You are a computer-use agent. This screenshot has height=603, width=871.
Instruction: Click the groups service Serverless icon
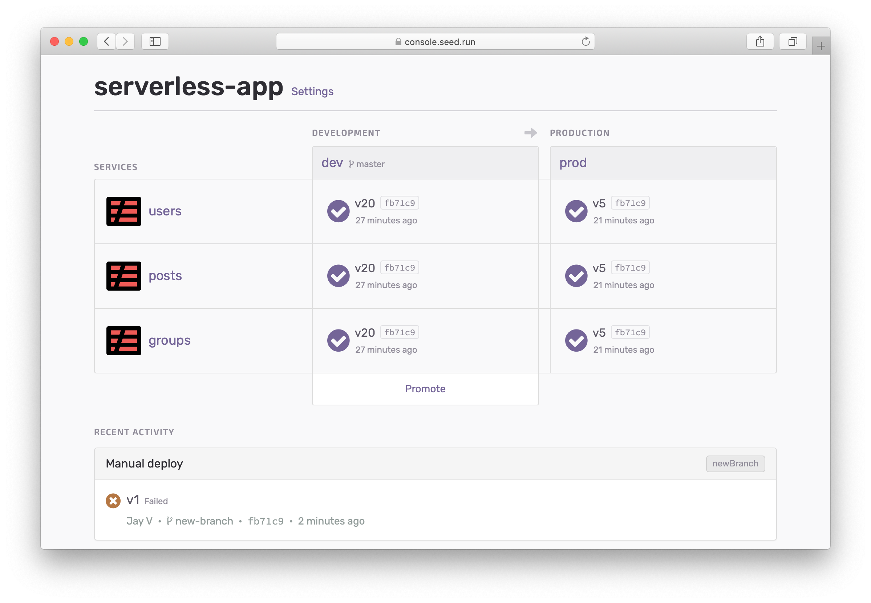[123, 340]
